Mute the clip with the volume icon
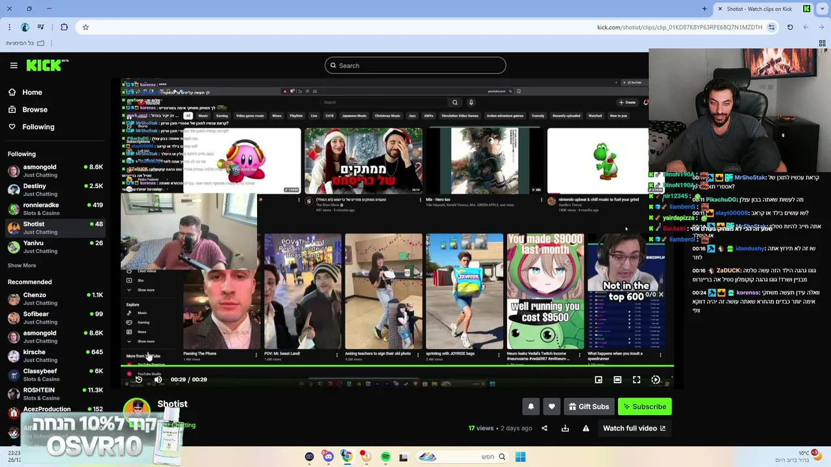Image resolution: width=831 pixels, height=467 pixels. pos(158,379)
